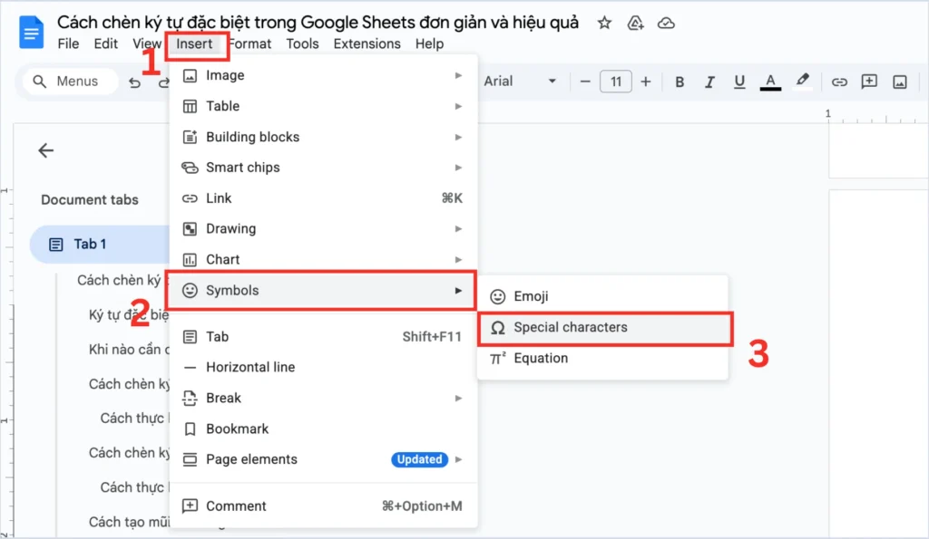Choose Break menu entry
This screenshot has width=929, height=539.
[x=323, y=398]
